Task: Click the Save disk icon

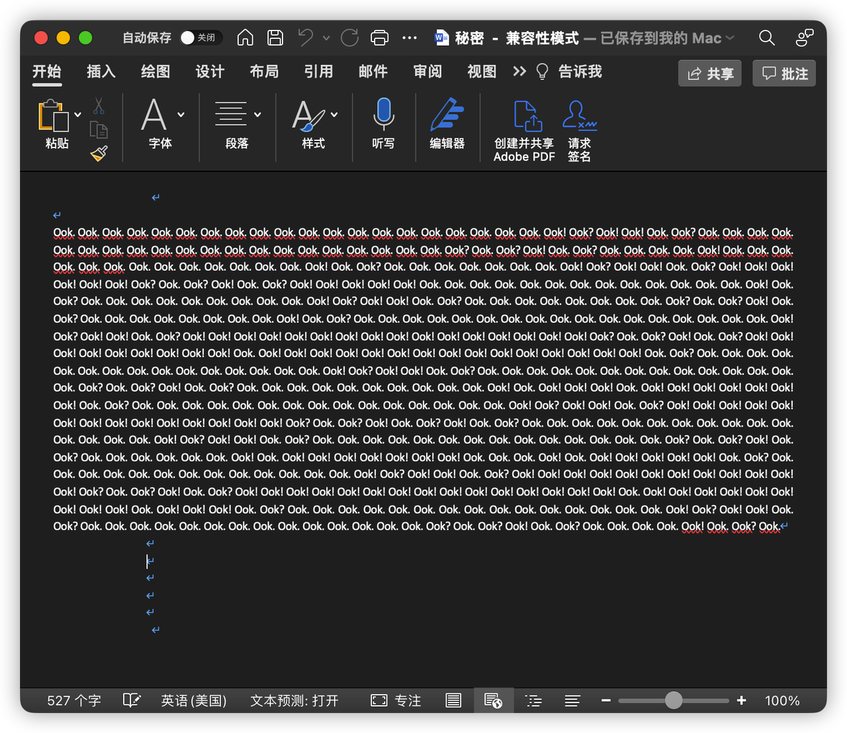Action: pyautogui.click(x=275, y=38)
